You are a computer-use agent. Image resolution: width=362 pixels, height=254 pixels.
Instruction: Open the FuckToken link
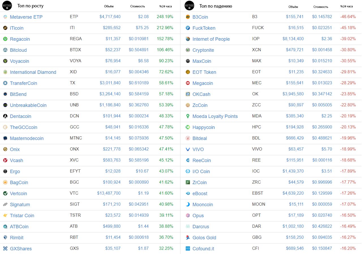pos(204,28)
